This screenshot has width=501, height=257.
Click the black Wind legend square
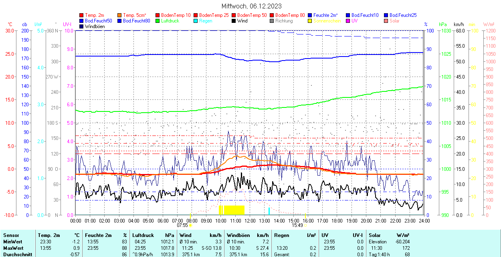(x=234, y=21)
